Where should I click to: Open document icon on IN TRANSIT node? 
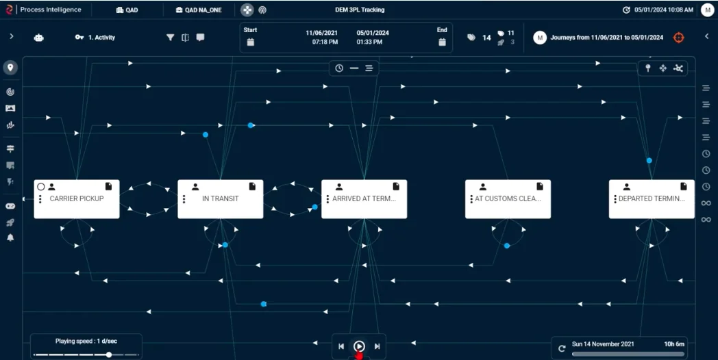252,186
